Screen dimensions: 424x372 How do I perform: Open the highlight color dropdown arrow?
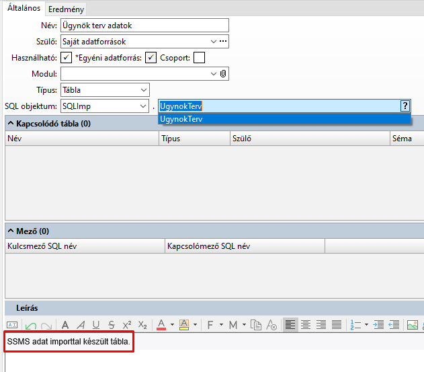pos(195,325)
